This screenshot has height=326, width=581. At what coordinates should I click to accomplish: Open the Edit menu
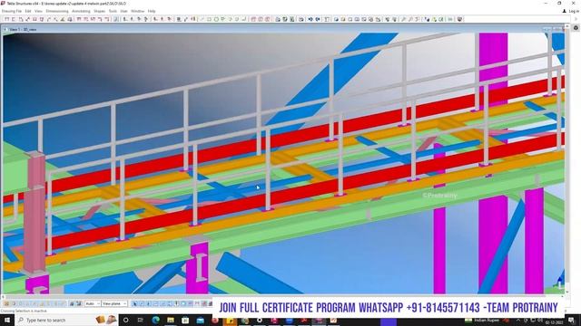28,11
